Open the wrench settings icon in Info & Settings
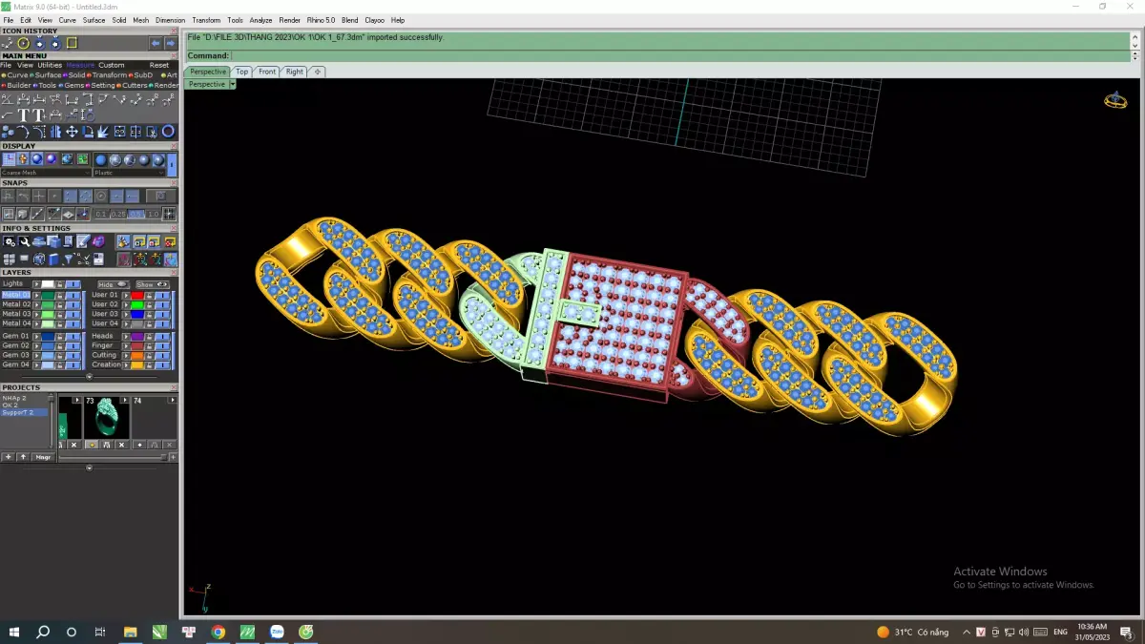 click(x=24, y=241)
